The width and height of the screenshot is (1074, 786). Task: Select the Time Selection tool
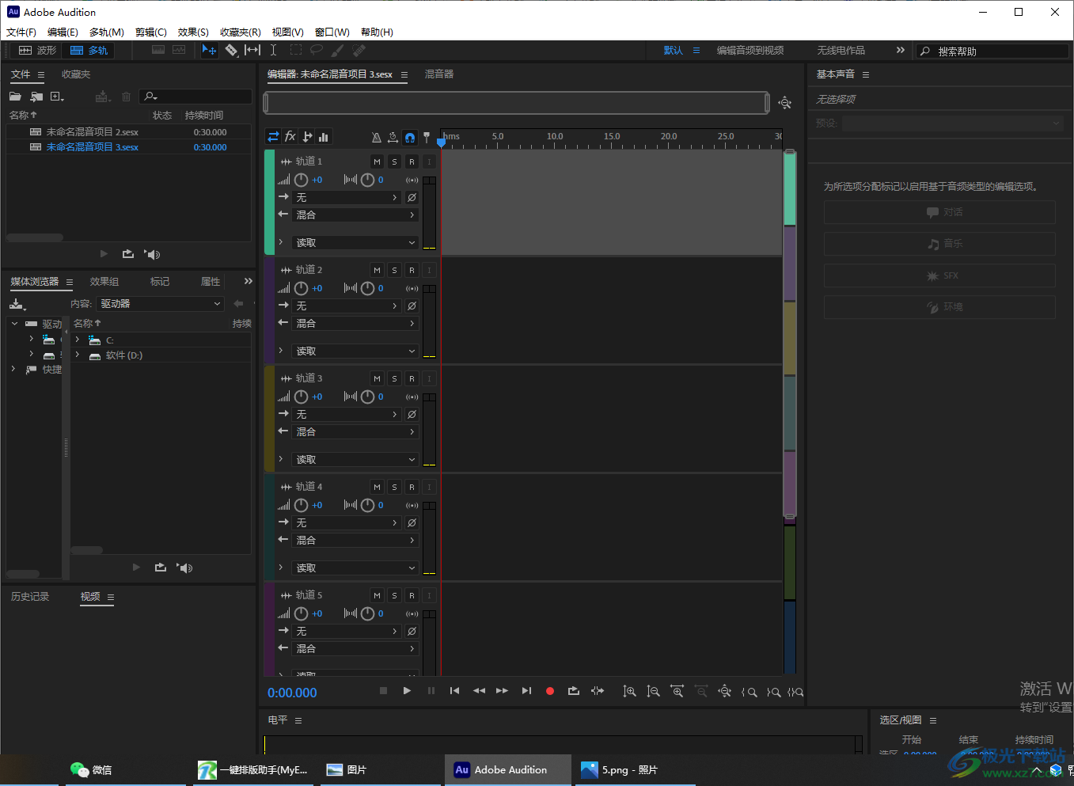point(273,50)
